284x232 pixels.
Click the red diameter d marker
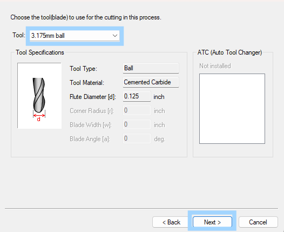pyautogui.click(x=39, y=117)
